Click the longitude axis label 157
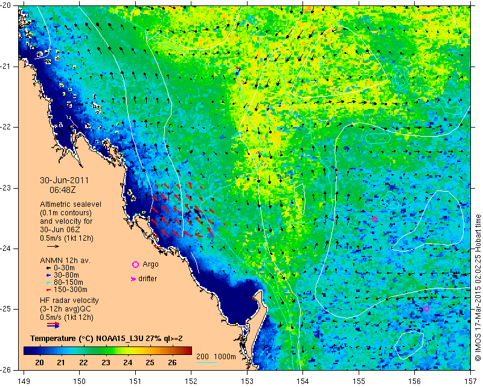This screenshot has width=483, height=387. pyautogui.click(x=470, y=382)
